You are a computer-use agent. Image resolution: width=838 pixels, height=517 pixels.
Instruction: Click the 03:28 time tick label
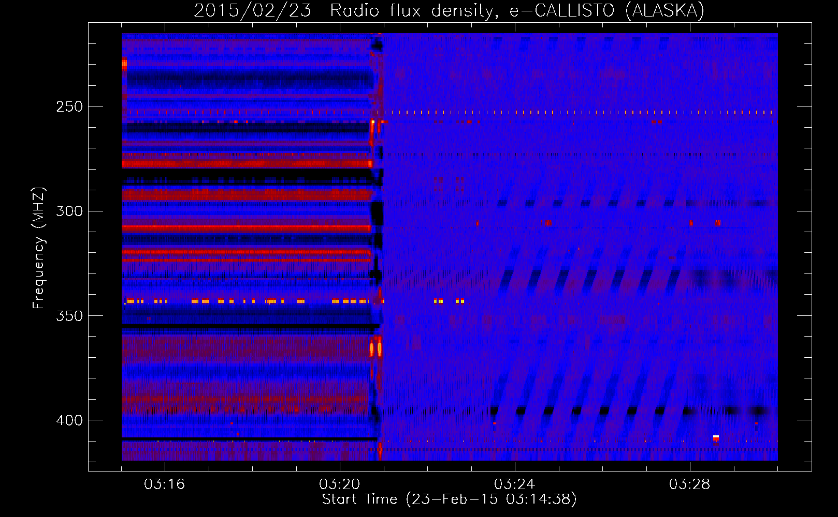(x=689, y=484)
